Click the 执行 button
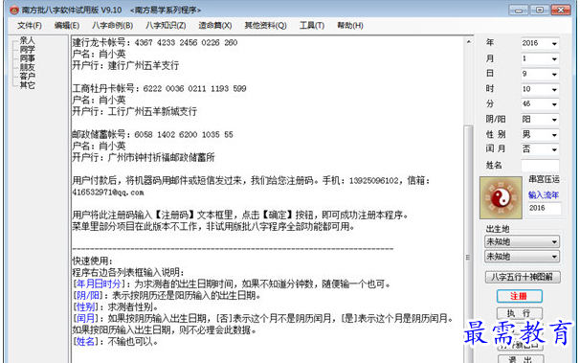 pyautogui.click(x=520, y=313)
